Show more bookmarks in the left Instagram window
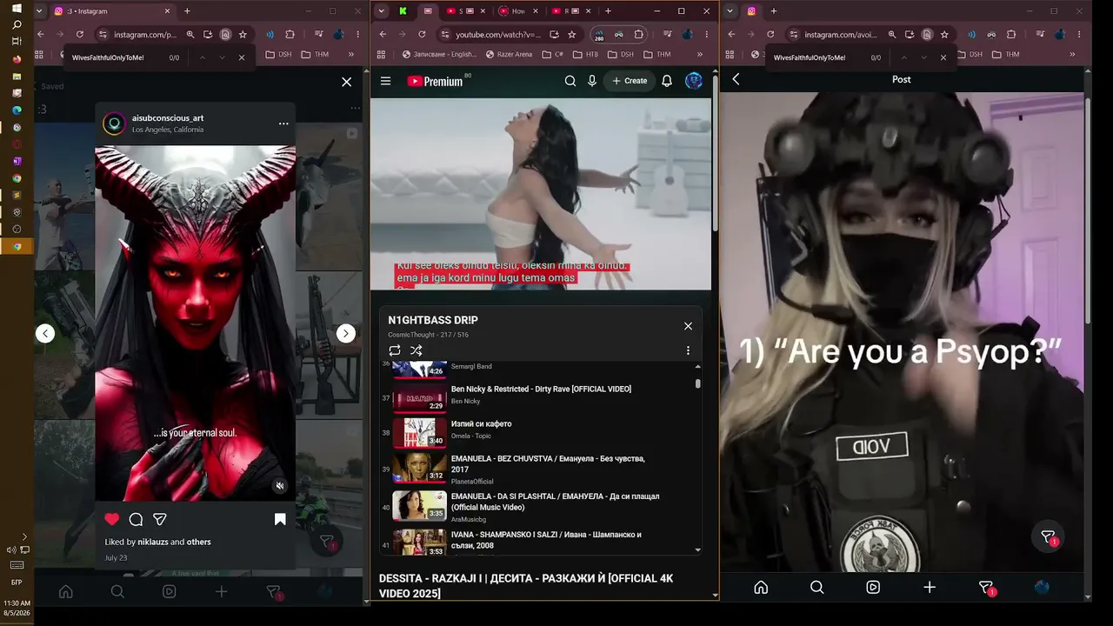1113x626 pixels. pos(351,54)
